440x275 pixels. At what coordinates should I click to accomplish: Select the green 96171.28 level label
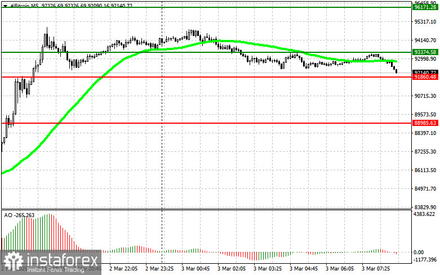pyautogui.click(x=425, y=7)
